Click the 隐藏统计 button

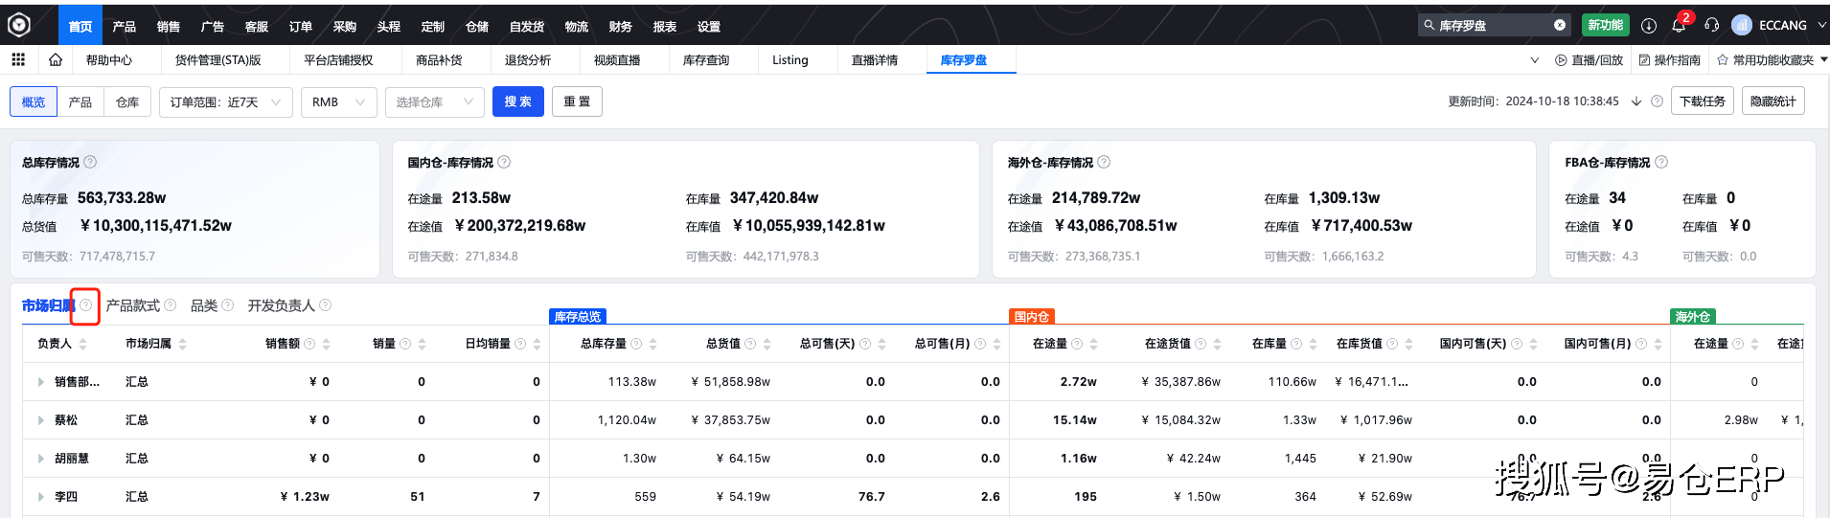(x=1773, y=101)
